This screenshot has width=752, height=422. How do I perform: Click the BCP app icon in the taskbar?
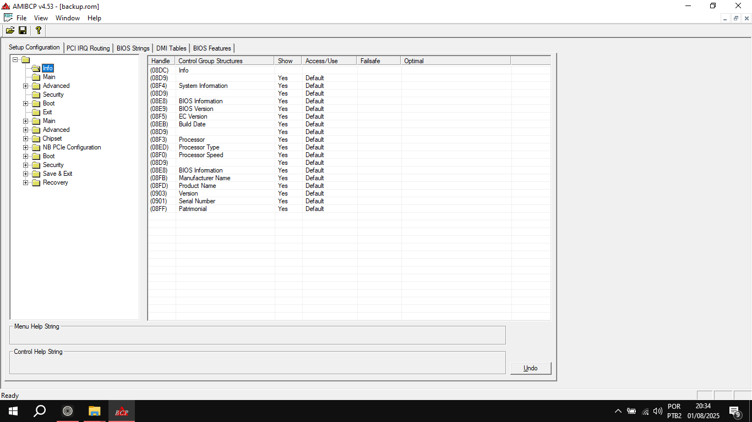click(x=122, y=411)
